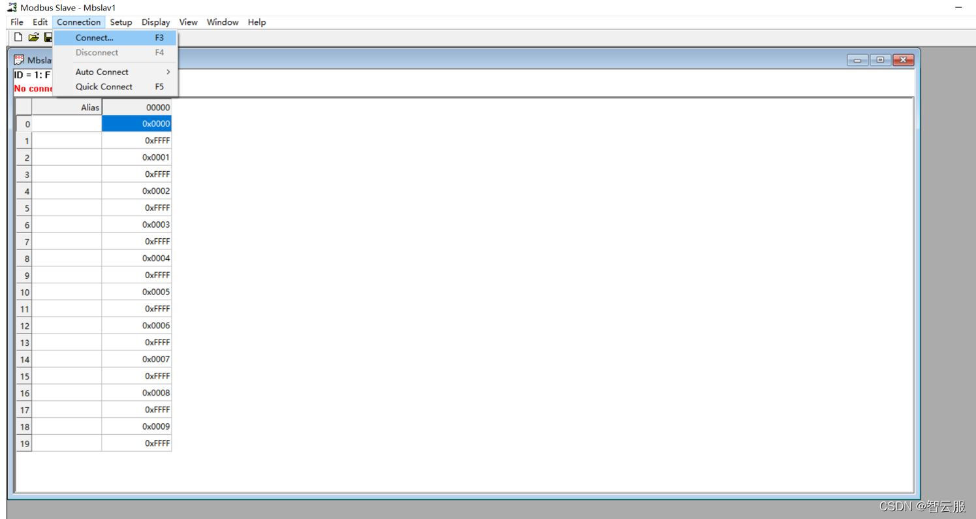The image size is (976, 519).
Task: Click the empty Alias cell in row 14
Action: pyautogui.click(x=67, y=359)
